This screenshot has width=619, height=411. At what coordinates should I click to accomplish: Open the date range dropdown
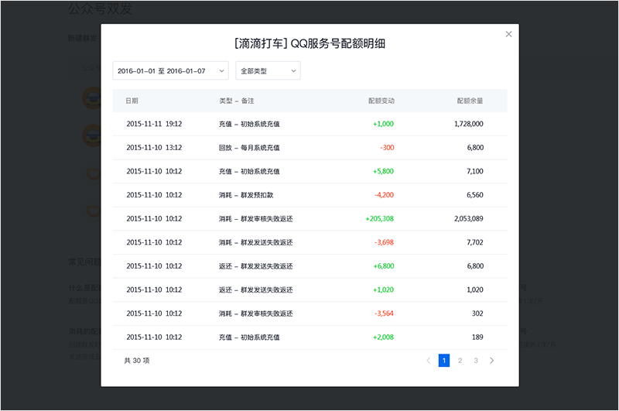(170, 70)
